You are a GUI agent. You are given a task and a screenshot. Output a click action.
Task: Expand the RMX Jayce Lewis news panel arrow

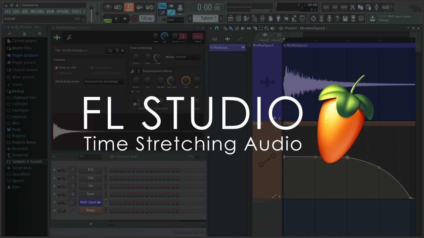[419, 18]
